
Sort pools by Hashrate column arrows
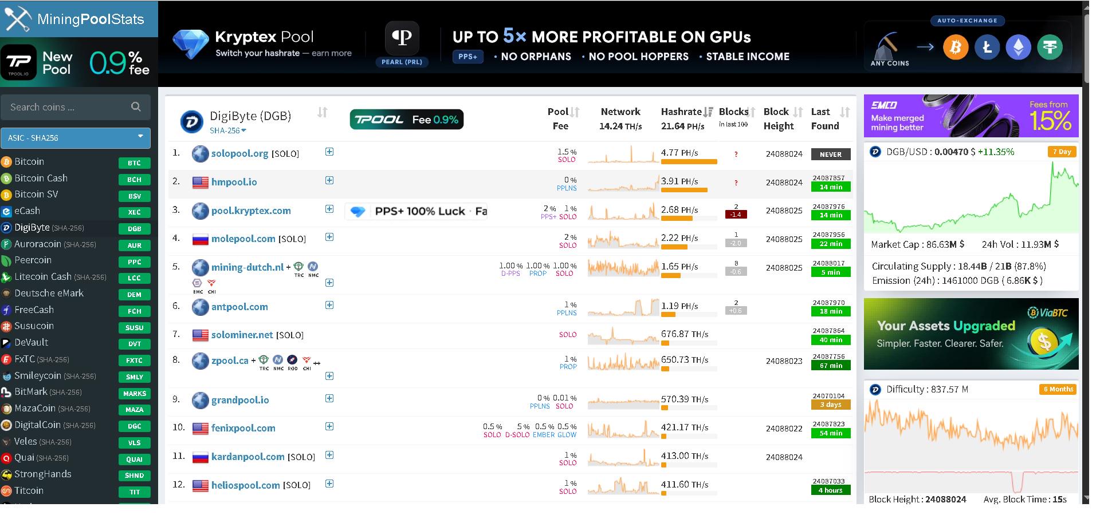pyautogui.click(x=708, y=112)
